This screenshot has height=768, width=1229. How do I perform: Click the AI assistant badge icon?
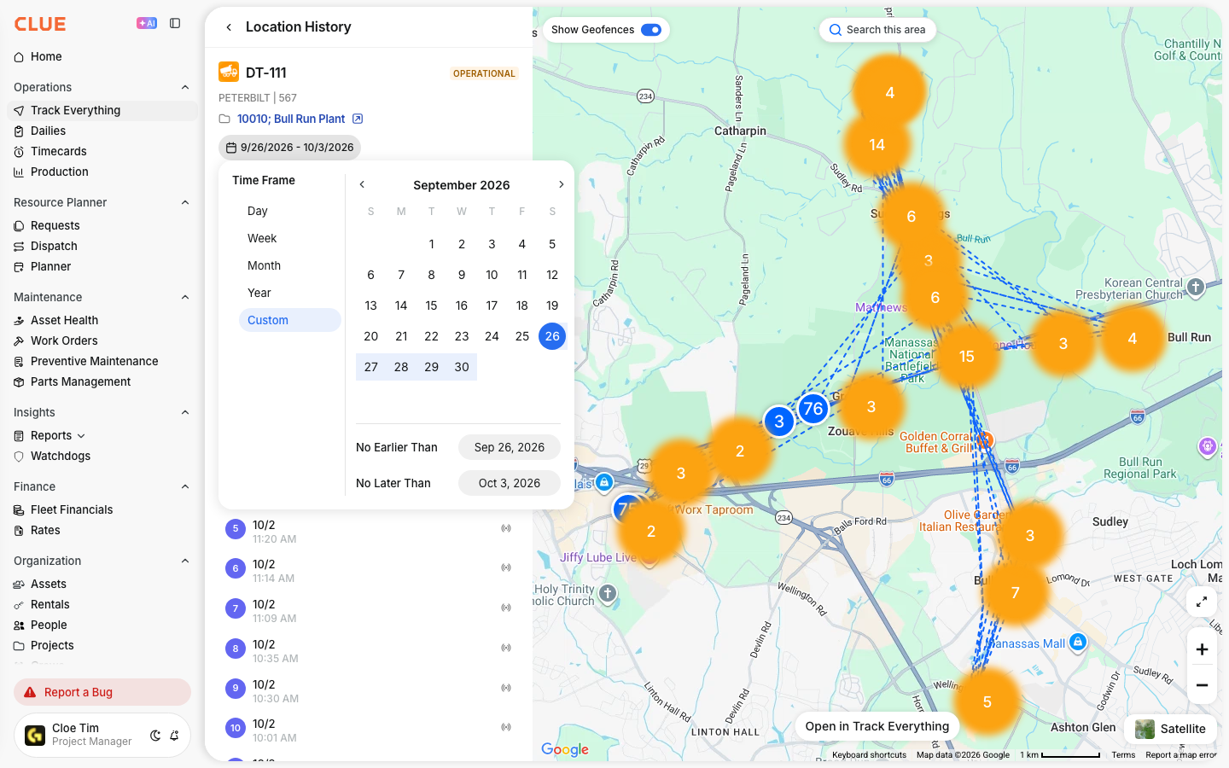[147, 23]
